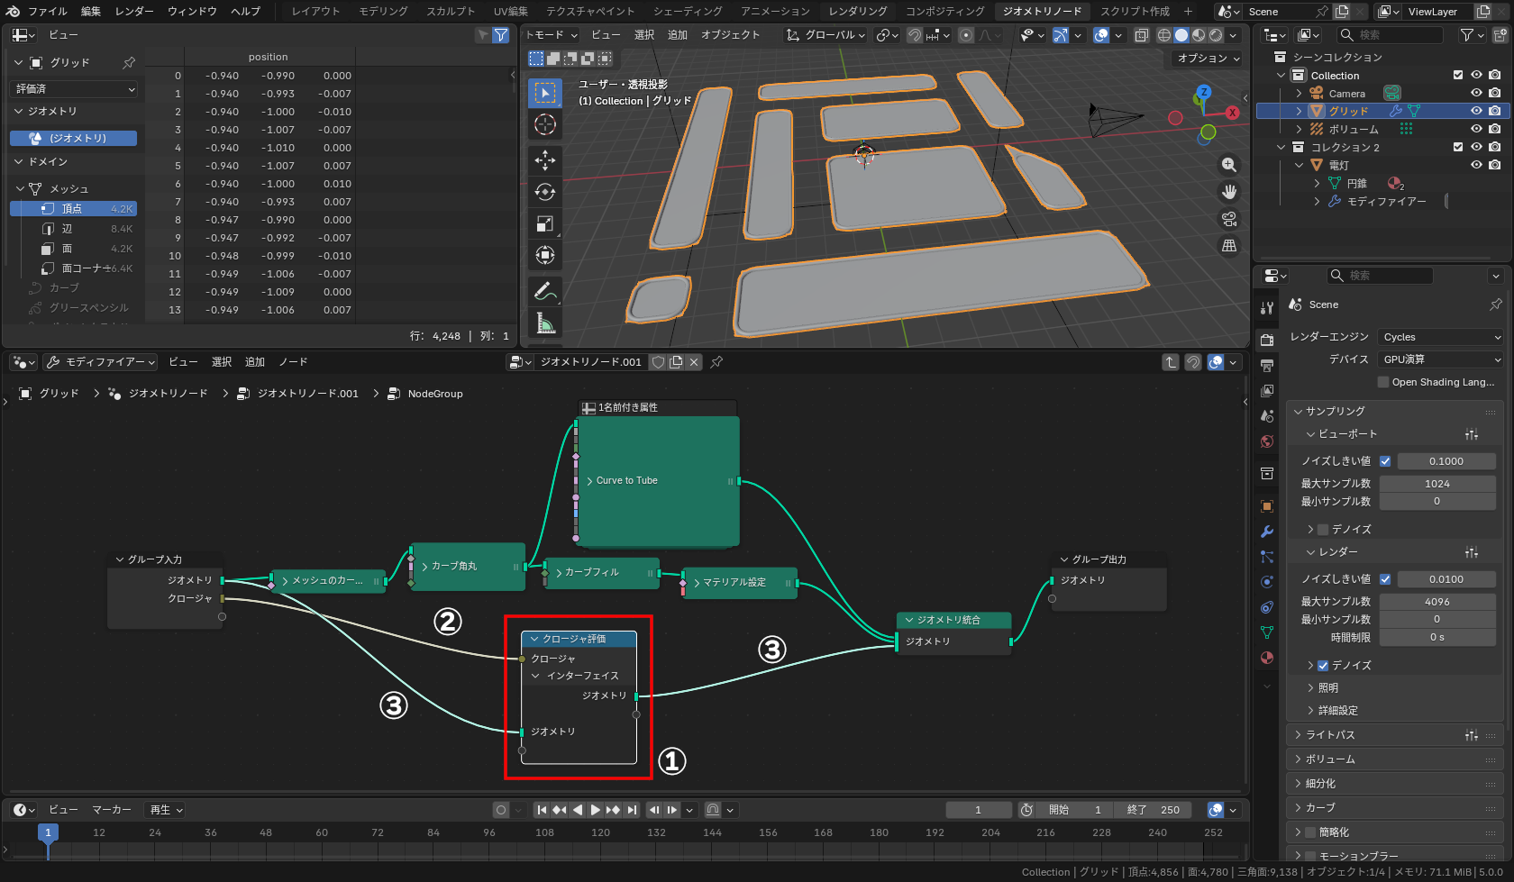
Task: Open the Render Engine Cycles dropdown
Action: (1441, 337)
